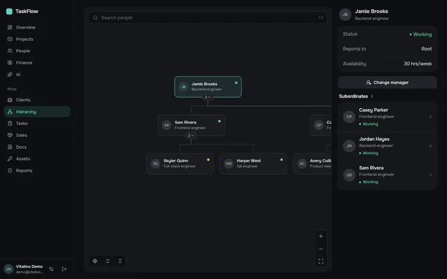Click the chevron beside Casey Parker
The width and height of the screenshot is (447, 279).
coord(430,117)
